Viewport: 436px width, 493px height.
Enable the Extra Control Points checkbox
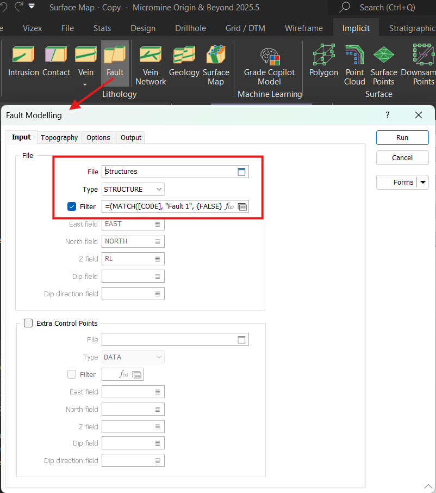click(28, 323)
